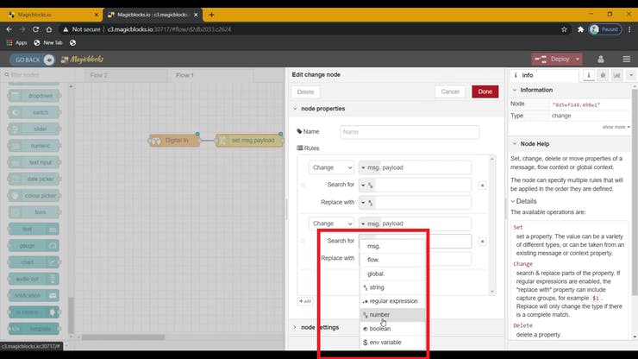638x359 pixels.
Task: Switch to Flow 1 tab
Action: [x=212, y=75]
